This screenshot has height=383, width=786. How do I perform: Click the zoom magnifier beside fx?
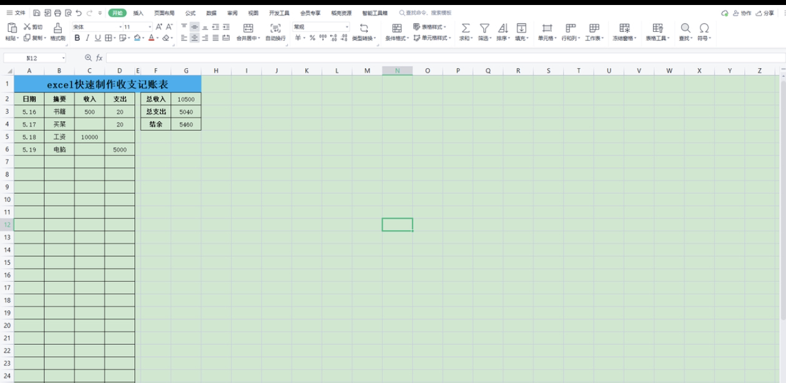pos(88,57)
